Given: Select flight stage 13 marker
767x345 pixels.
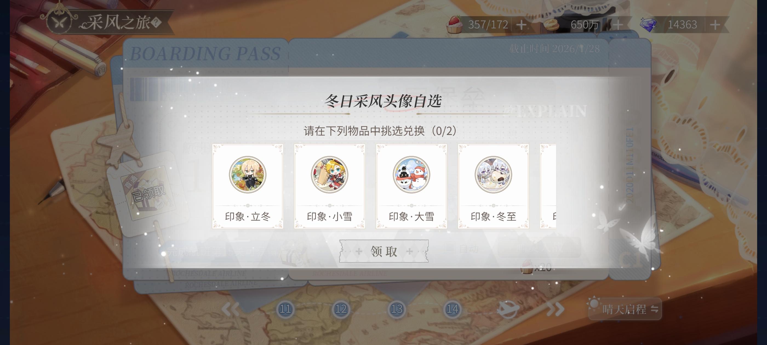Looking at the screenshot, I should pyautogui.click(x=397, y=309).
